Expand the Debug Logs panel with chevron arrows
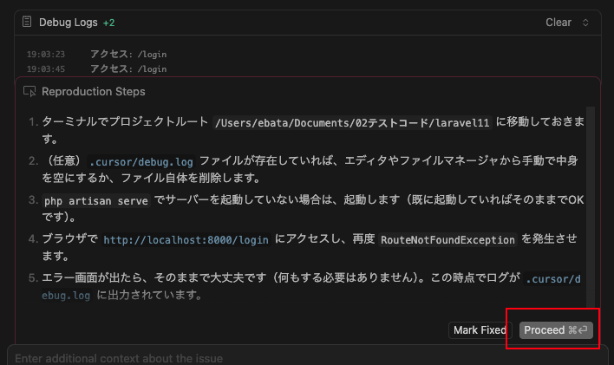Screen dimensions: 614x365 coord(585,22)
